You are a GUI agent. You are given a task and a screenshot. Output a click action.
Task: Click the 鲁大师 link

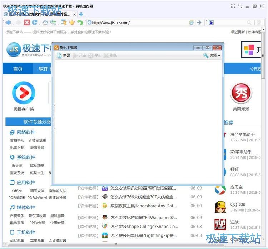(x=17, y=166)
